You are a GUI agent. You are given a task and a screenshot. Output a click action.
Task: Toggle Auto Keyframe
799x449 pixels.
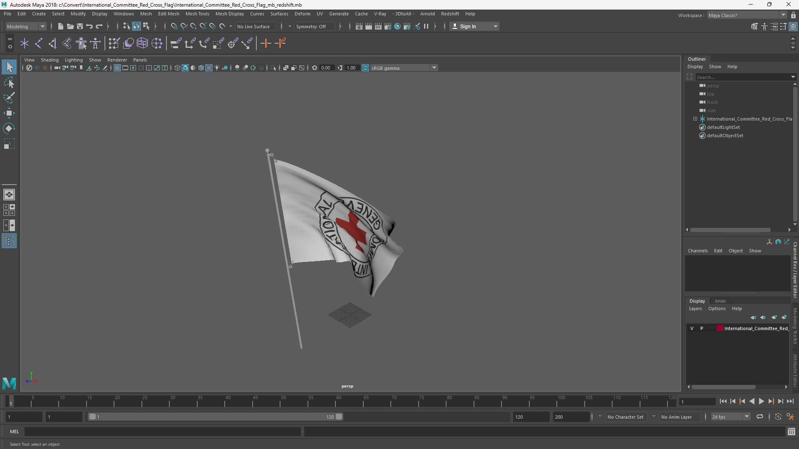(778, 417)
